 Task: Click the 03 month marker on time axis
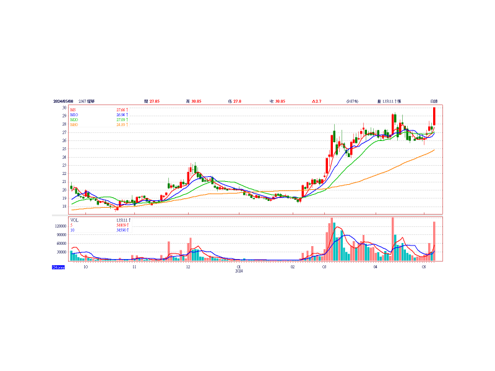coord(324,267)
